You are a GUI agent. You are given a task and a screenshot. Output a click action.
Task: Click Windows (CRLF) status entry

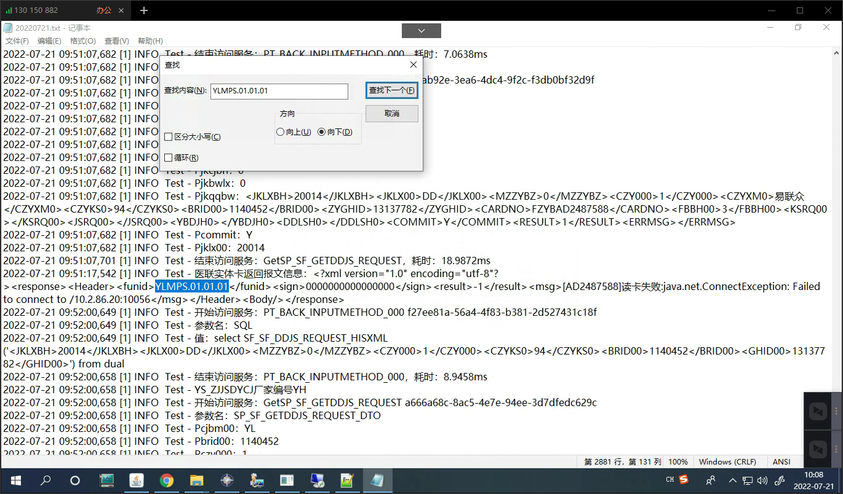click(727, 462)
